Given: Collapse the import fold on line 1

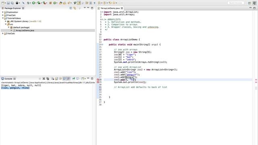Looking at the screenshot, I should tap(102, 12).
